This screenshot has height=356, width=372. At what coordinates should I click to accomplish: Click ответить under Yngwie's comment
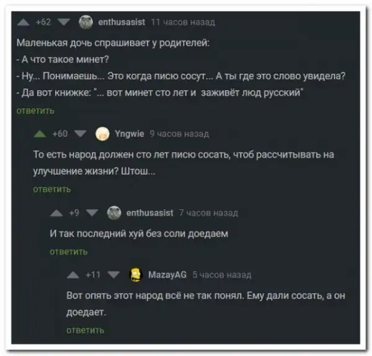coord(52,189)
